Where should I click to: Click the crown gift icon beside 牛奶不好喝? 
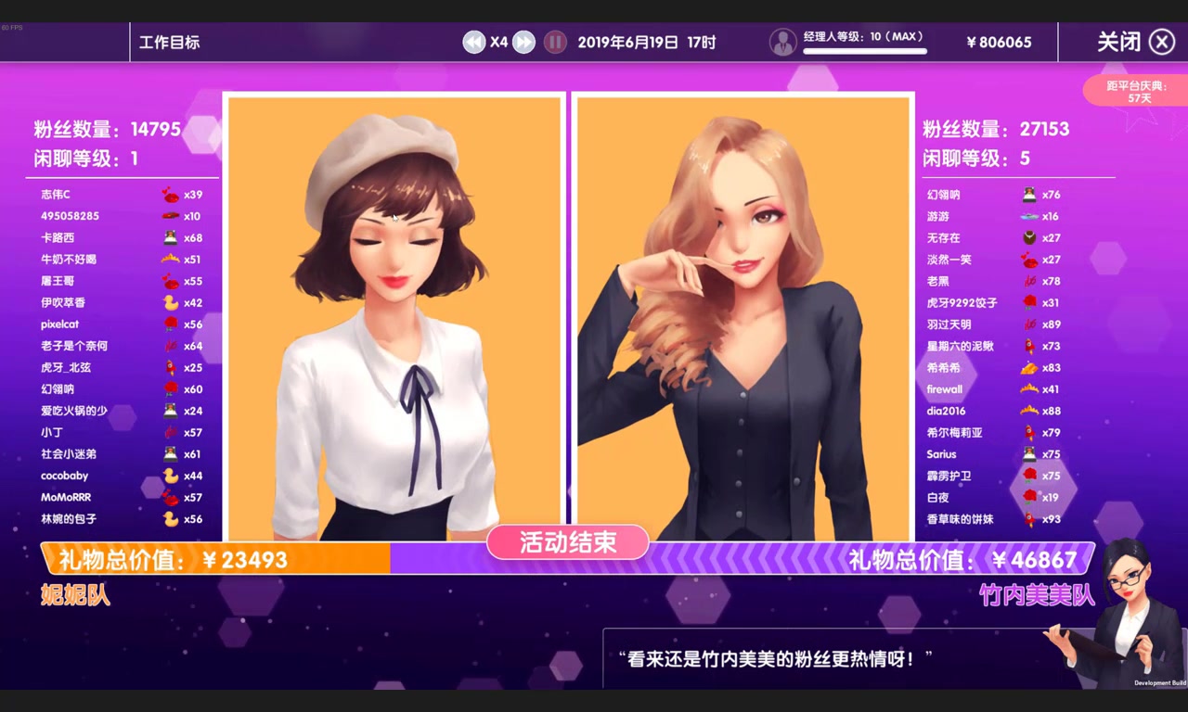click(170, 260)
